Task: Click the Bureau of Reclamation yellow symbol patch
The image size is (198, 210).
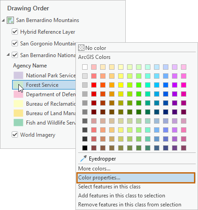Action: point(18,103)
